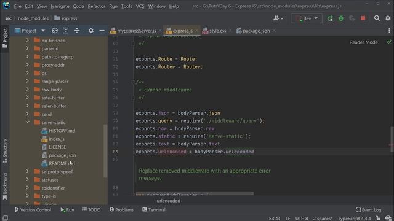The image size is (394, 221).
Task: Expand the setprototypeof folder
Action: [x=27, y=171]
